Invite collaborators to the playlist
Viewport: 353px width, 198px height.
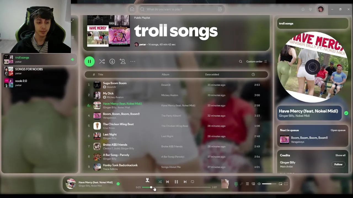[122, 62]
